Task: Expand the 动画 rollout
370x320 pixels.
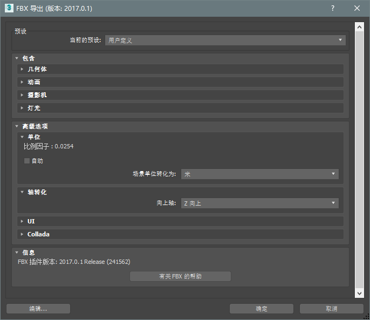Action: pos(22,82)
